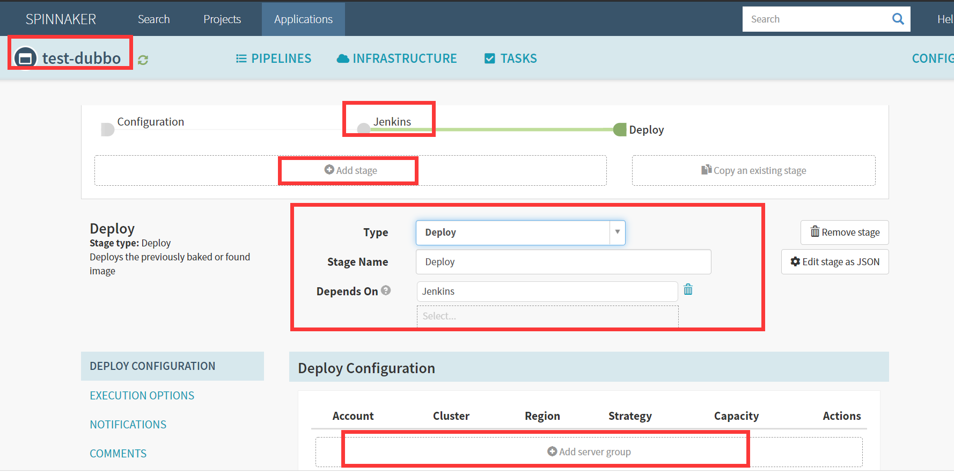Open the Projects nav item
This screenshot has width=954, height=473.
222,19
